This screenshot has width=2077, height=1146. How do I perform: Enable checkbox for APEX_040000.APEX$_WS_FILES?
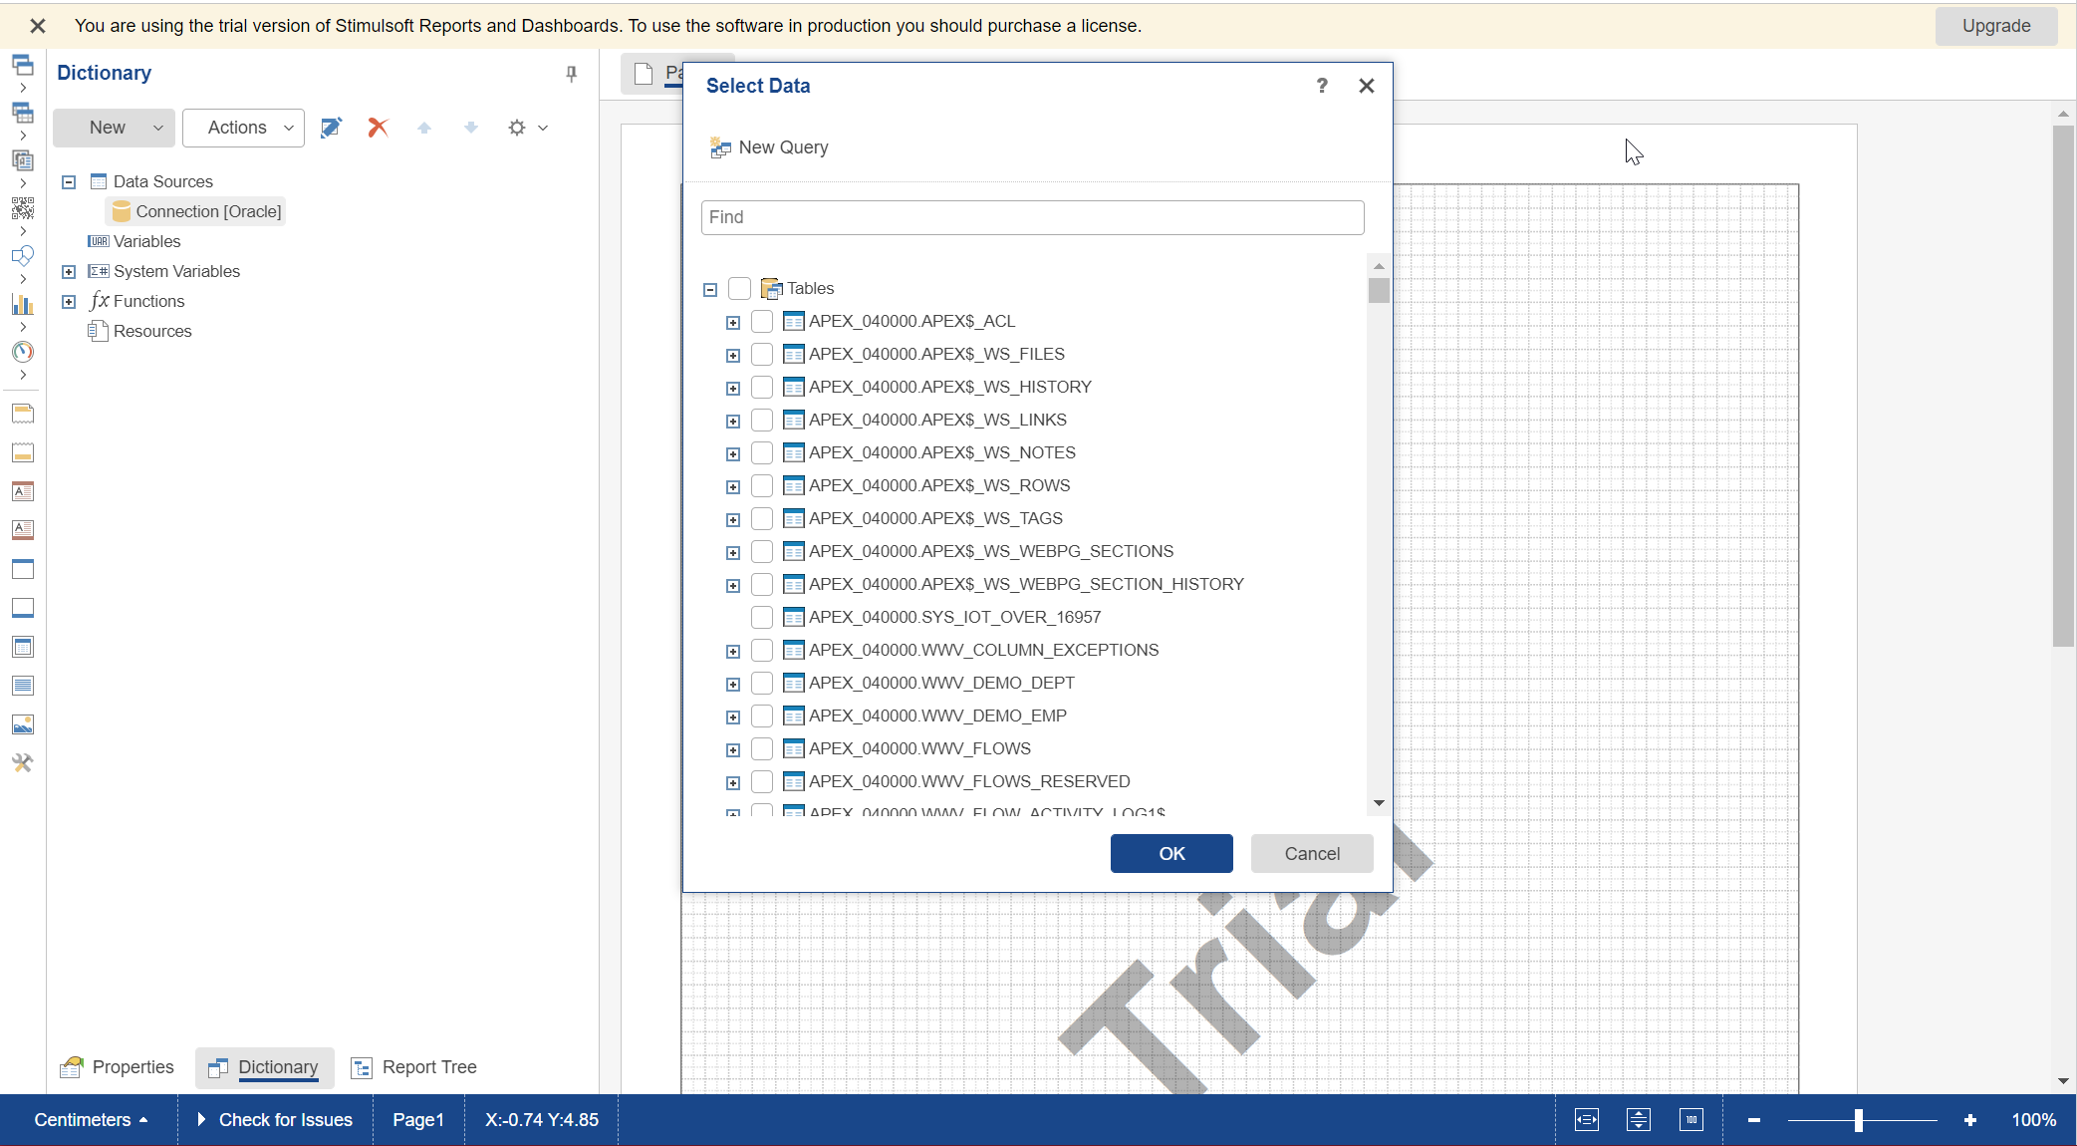[x=763, y=354]
